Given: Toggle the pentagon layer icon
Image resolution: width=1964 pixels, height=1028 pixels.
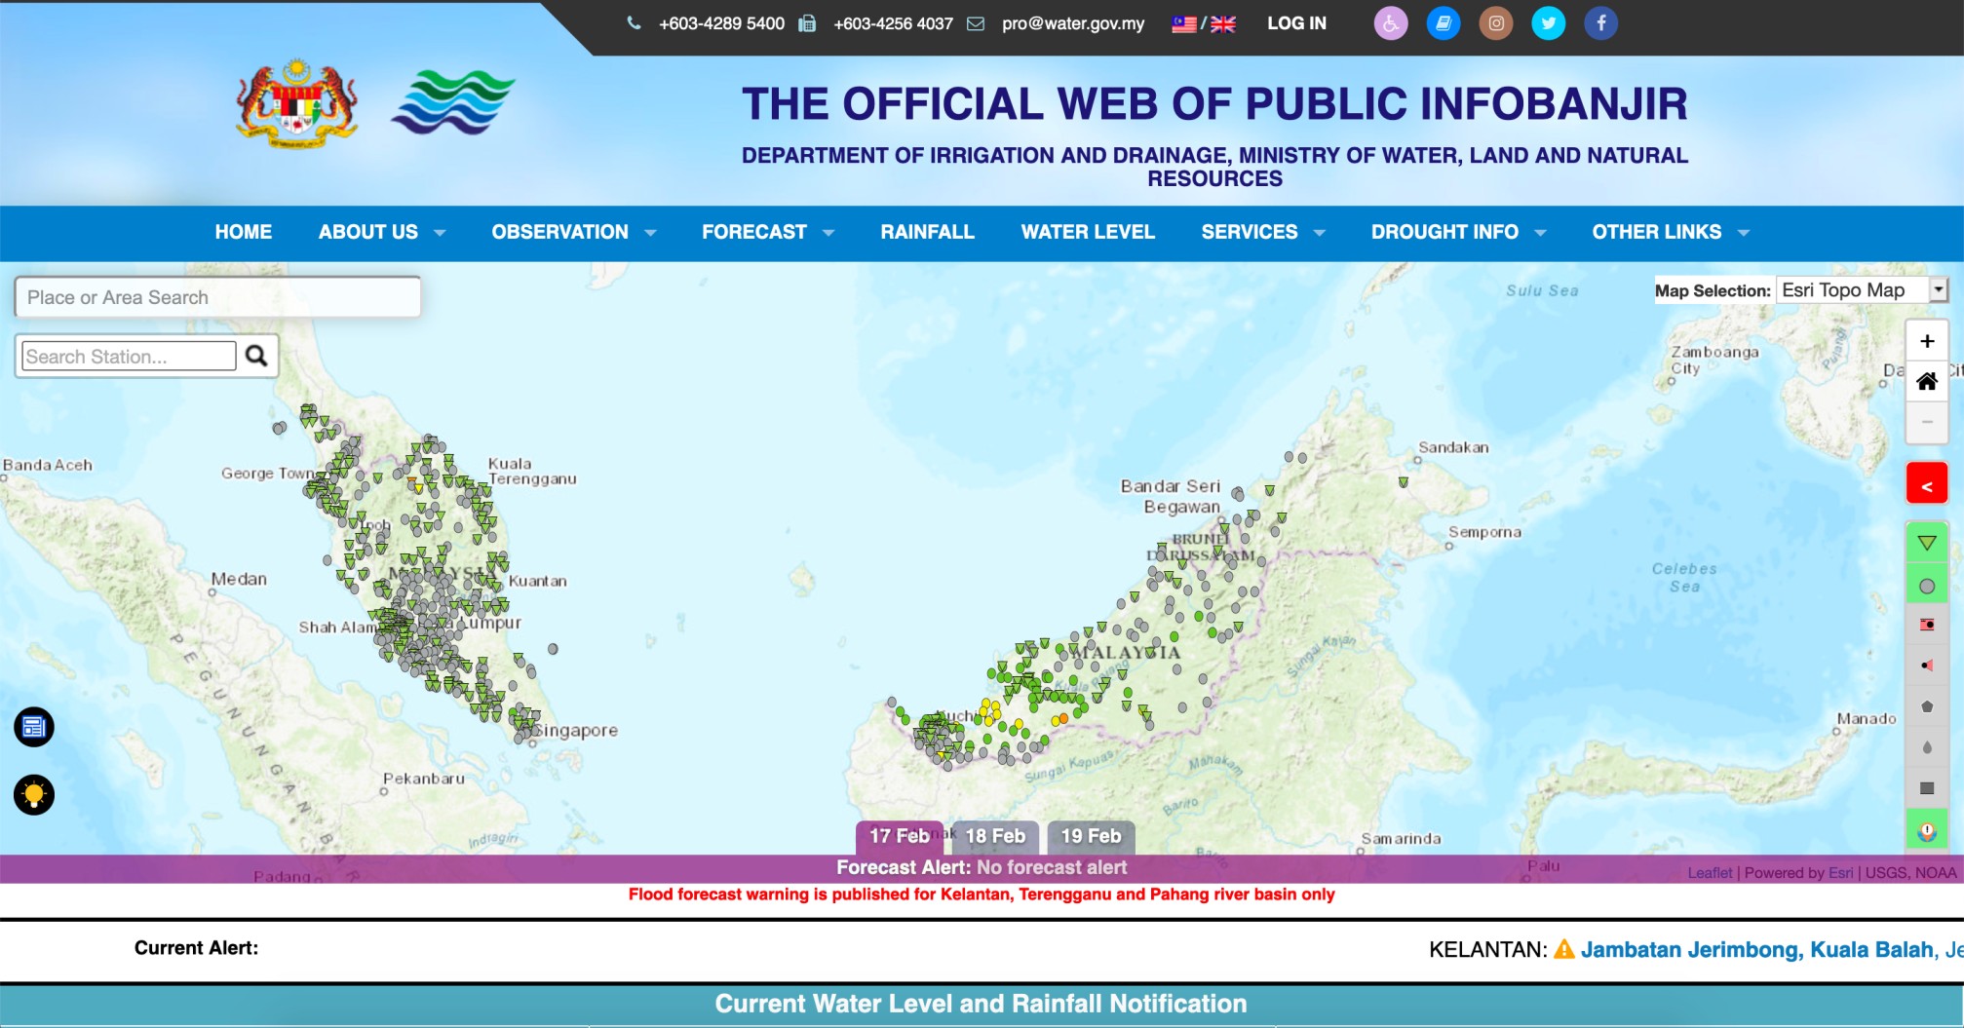Looking at the screenshot, I should (1926, 706).
